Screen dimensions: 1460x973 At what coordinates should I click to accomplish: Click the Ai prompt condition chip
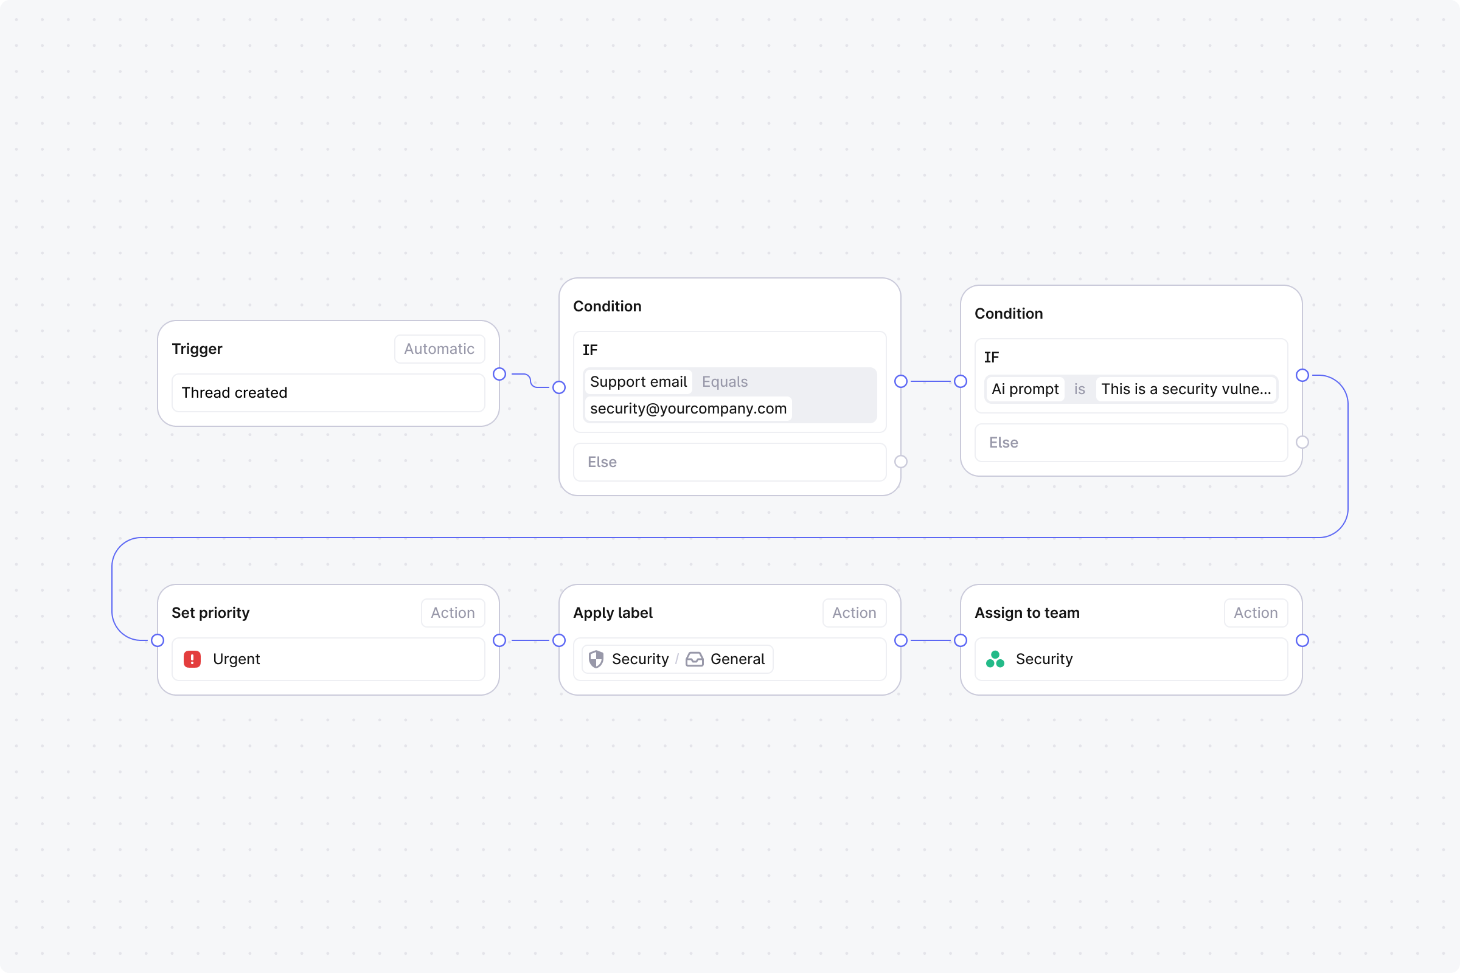coord(1024,389)
